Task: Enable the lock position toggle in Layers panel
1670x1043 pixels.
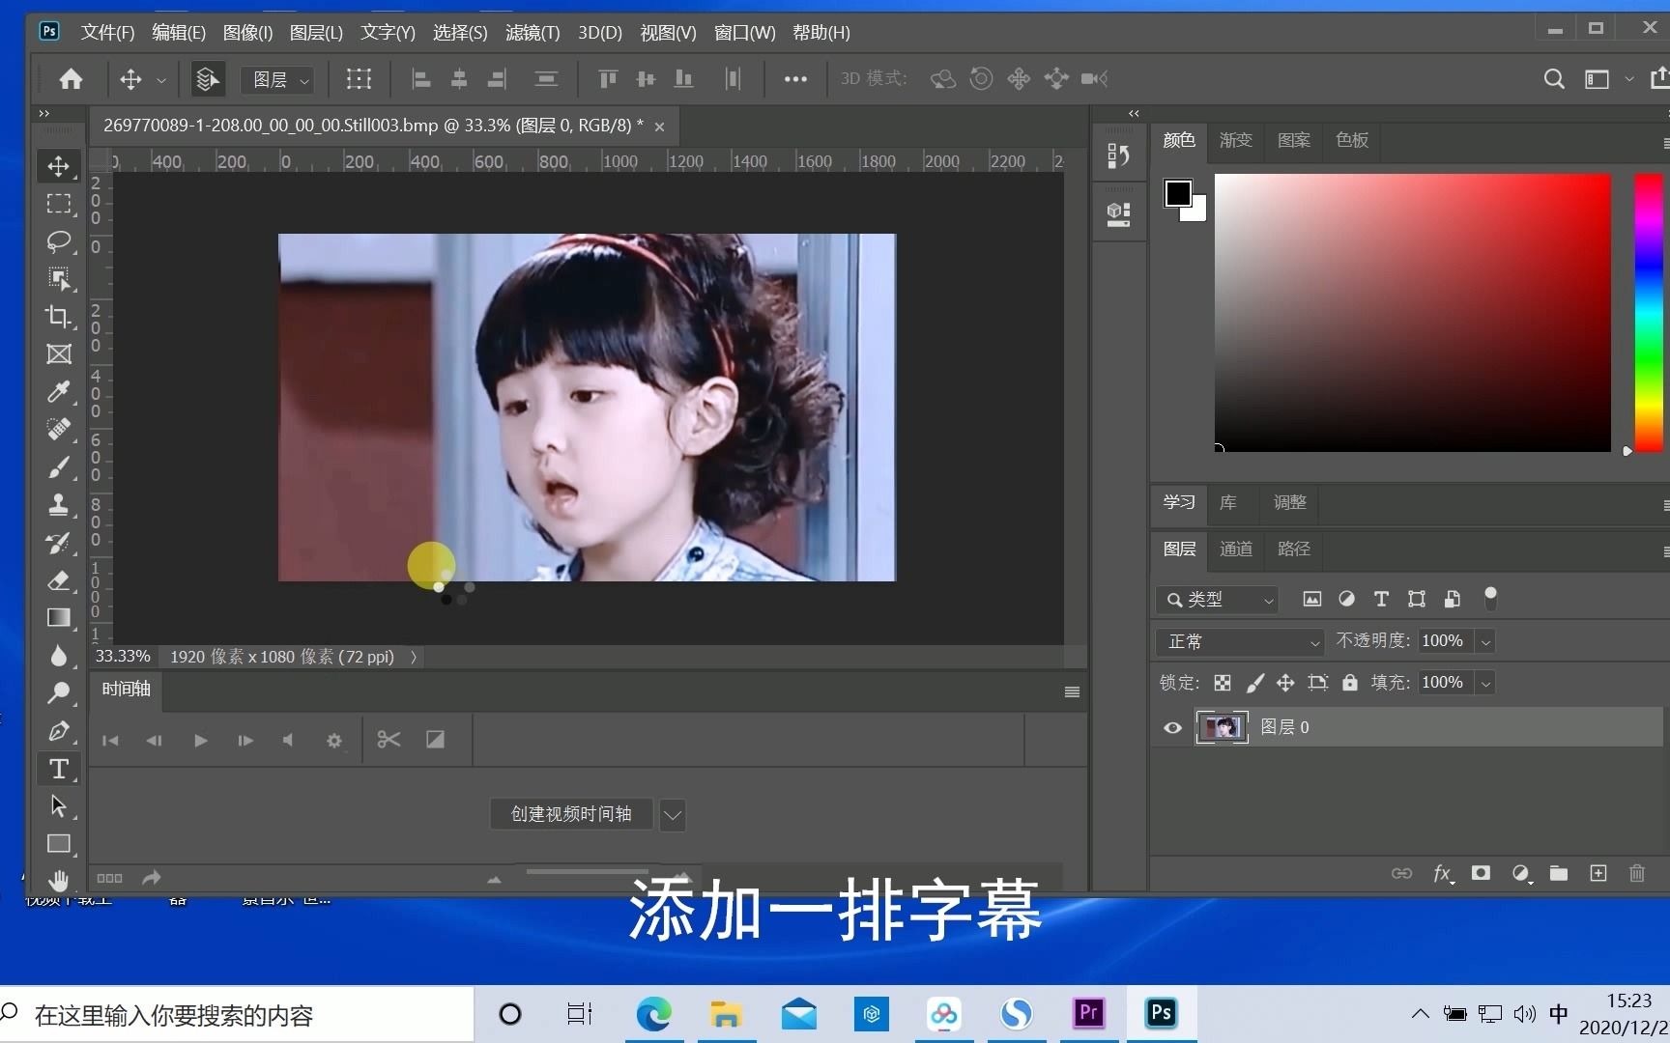Action: click(x=1285, y=683)
